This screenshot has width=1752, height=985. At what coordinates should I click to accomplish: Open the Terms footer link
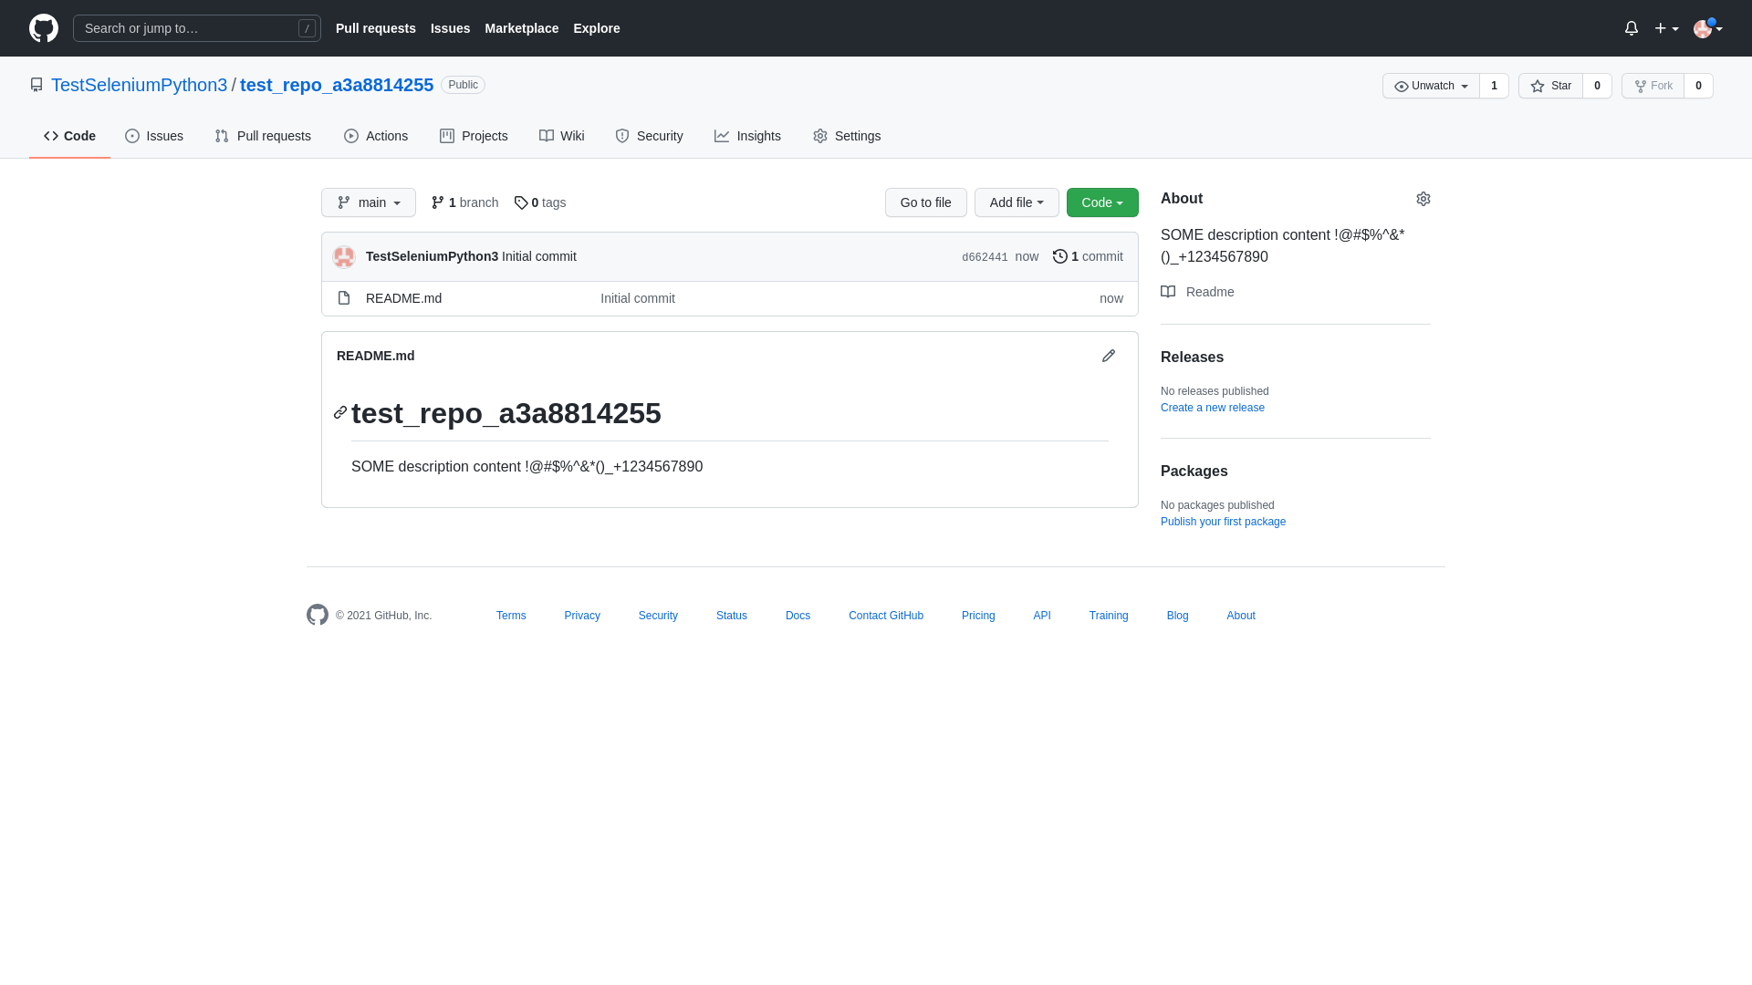click(511, 616)
